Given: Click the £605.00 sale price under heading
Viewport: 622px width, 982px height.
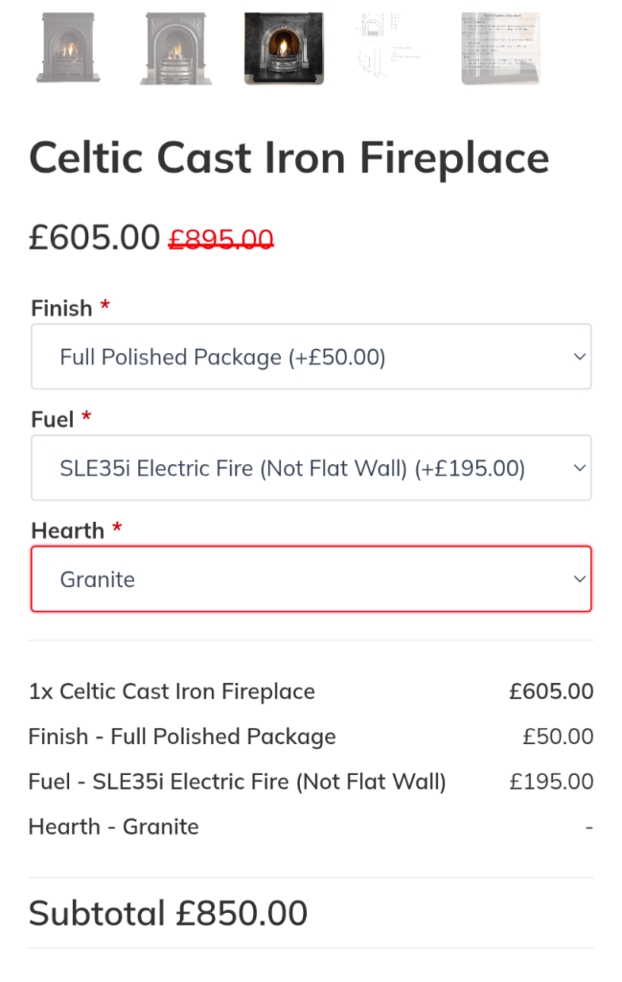Looking at the screenshot, I should point(94,236).
